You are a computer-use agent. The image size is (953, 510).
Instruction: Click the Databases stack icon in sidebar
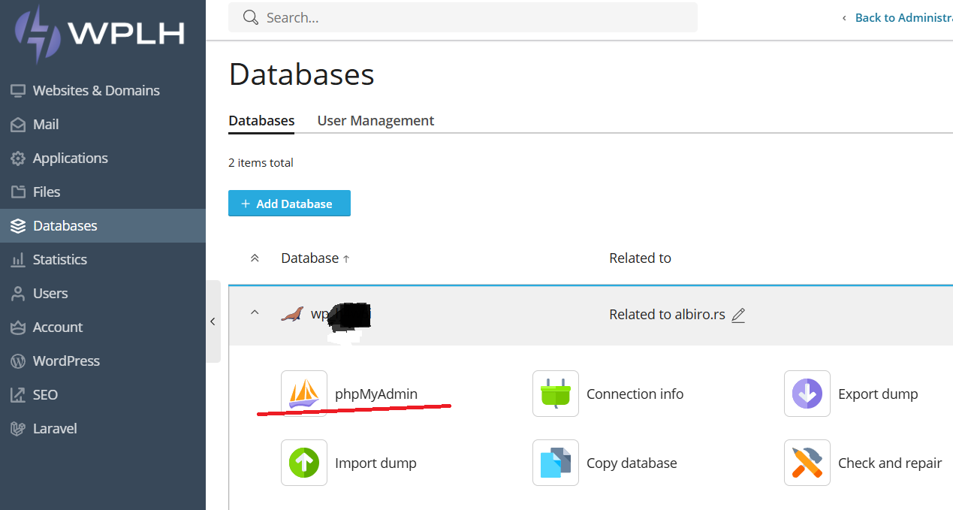pyautogui.click(x=18, y=226)
